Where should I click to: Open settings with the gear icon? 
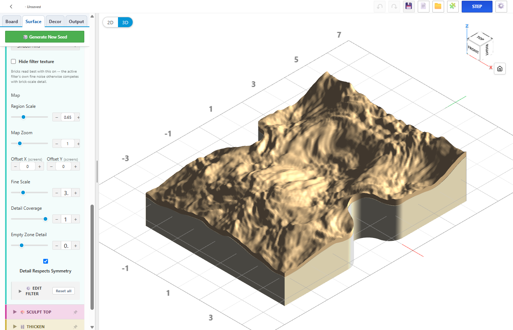(x=501, y=6)
